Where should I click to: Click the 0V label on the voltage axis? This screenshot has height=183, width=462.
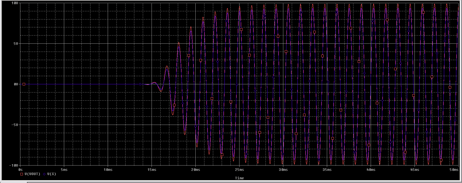(x=16, y=84)
